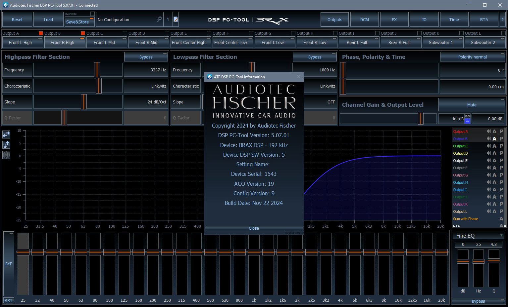
Task: Close the information dialog with Close button
Action: (254, 228)
